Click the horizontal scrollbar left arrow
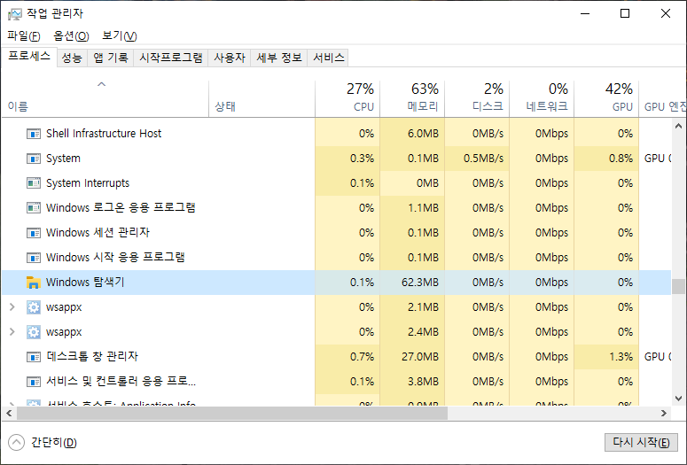 (9, 413)
